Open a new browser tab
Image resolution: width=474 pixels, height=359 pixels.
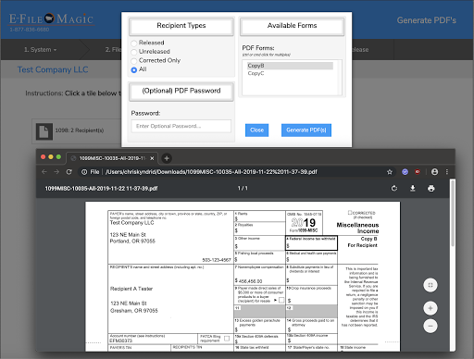tap(167, 158)
